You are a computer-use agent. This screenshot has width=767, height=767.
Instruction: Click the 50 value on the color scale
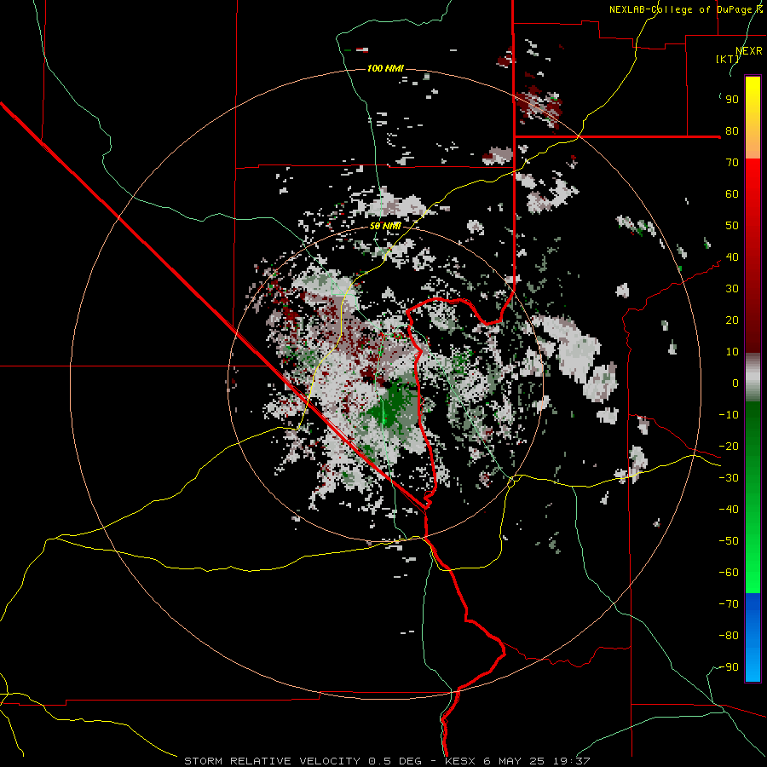tap(732, 226)
